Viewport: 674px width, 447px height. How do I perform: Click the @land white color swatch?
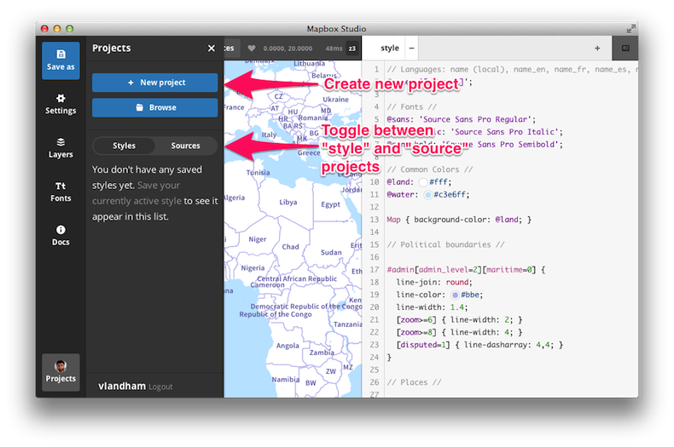click(423, 182)
